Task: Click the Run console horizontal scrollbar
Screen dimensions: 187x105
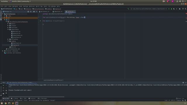Action: 36,97
